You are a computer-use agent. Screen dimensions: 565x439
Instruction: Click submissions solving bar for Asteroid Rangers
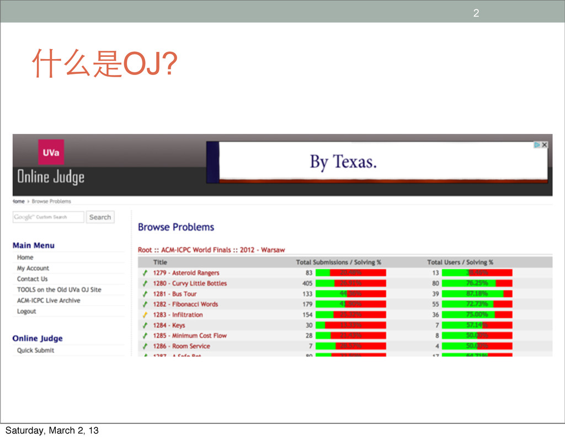pyautogui.click(x=351, y=273)
